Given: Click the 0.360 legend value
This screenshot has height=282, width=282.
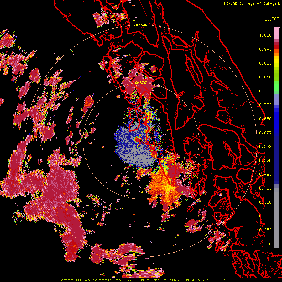Looking at the screenshot, I should [265, 202].
